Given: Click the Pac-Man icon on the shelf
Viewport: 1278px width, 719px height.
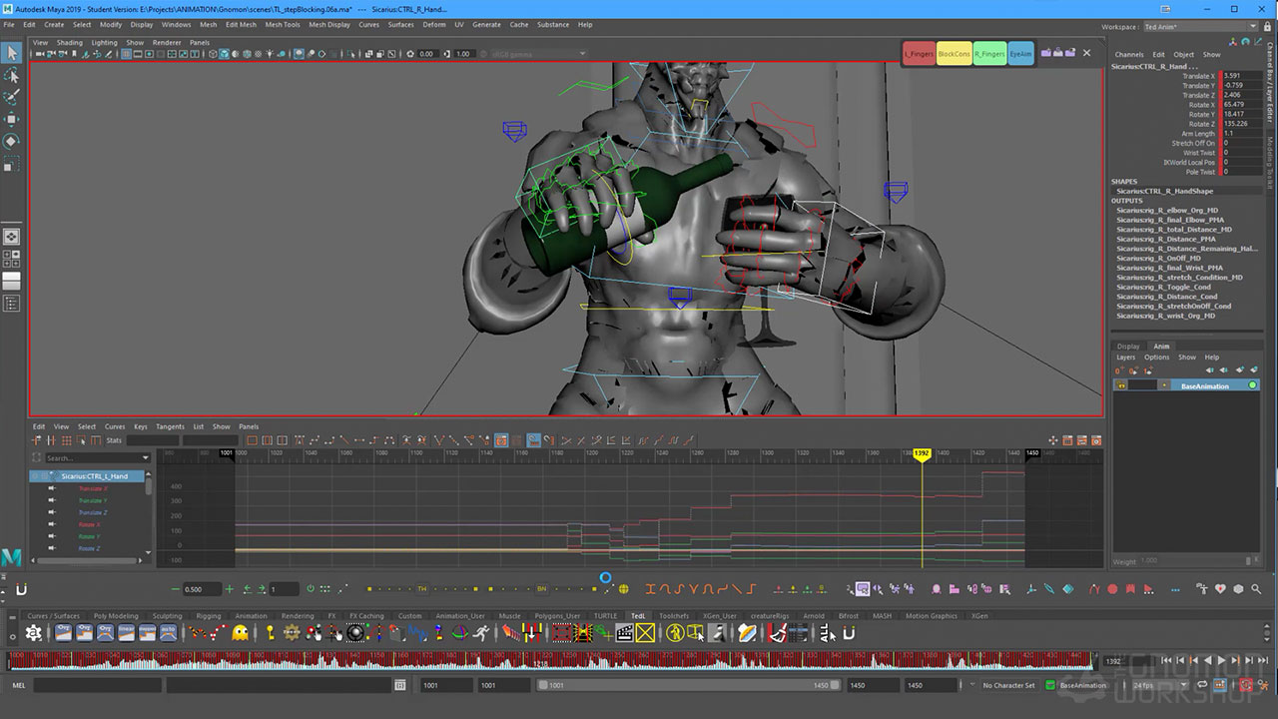Looking at the screenshot, I should point(241,632).
